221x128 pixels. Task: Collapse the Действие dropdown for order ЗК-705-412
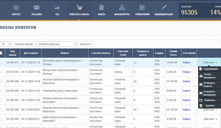coord(210,63)
